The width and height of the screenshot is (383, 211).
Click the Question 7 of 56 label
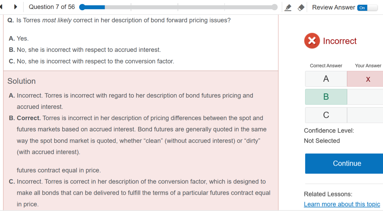click(52, 7)
